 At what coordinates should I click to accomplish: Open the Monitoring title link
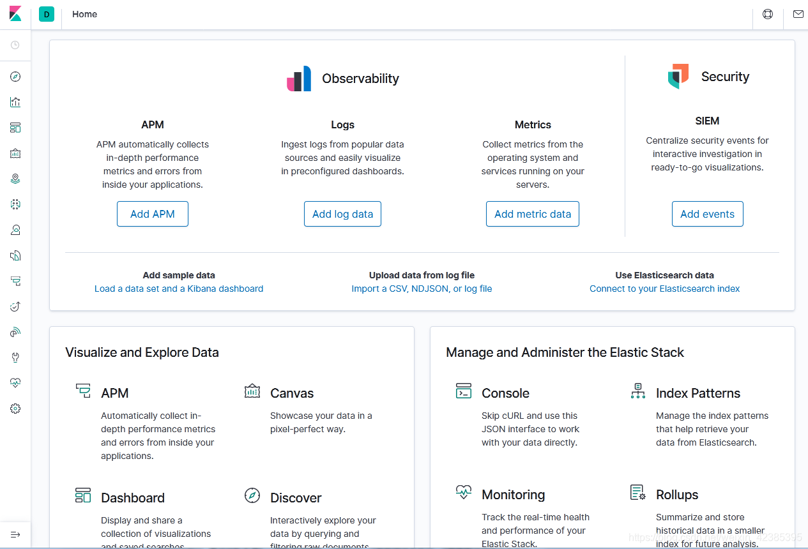[x=514, y=495]
